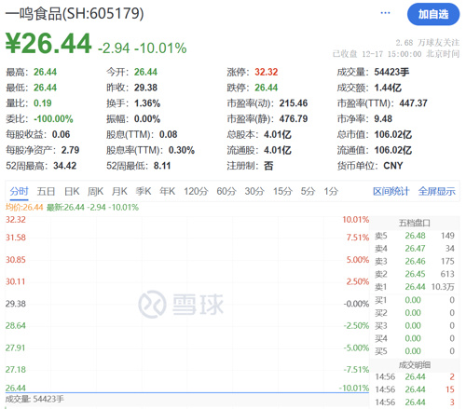This screenshot has height=409, width=466.
Task: Open the three-dot more options menu
Action: 385,13
